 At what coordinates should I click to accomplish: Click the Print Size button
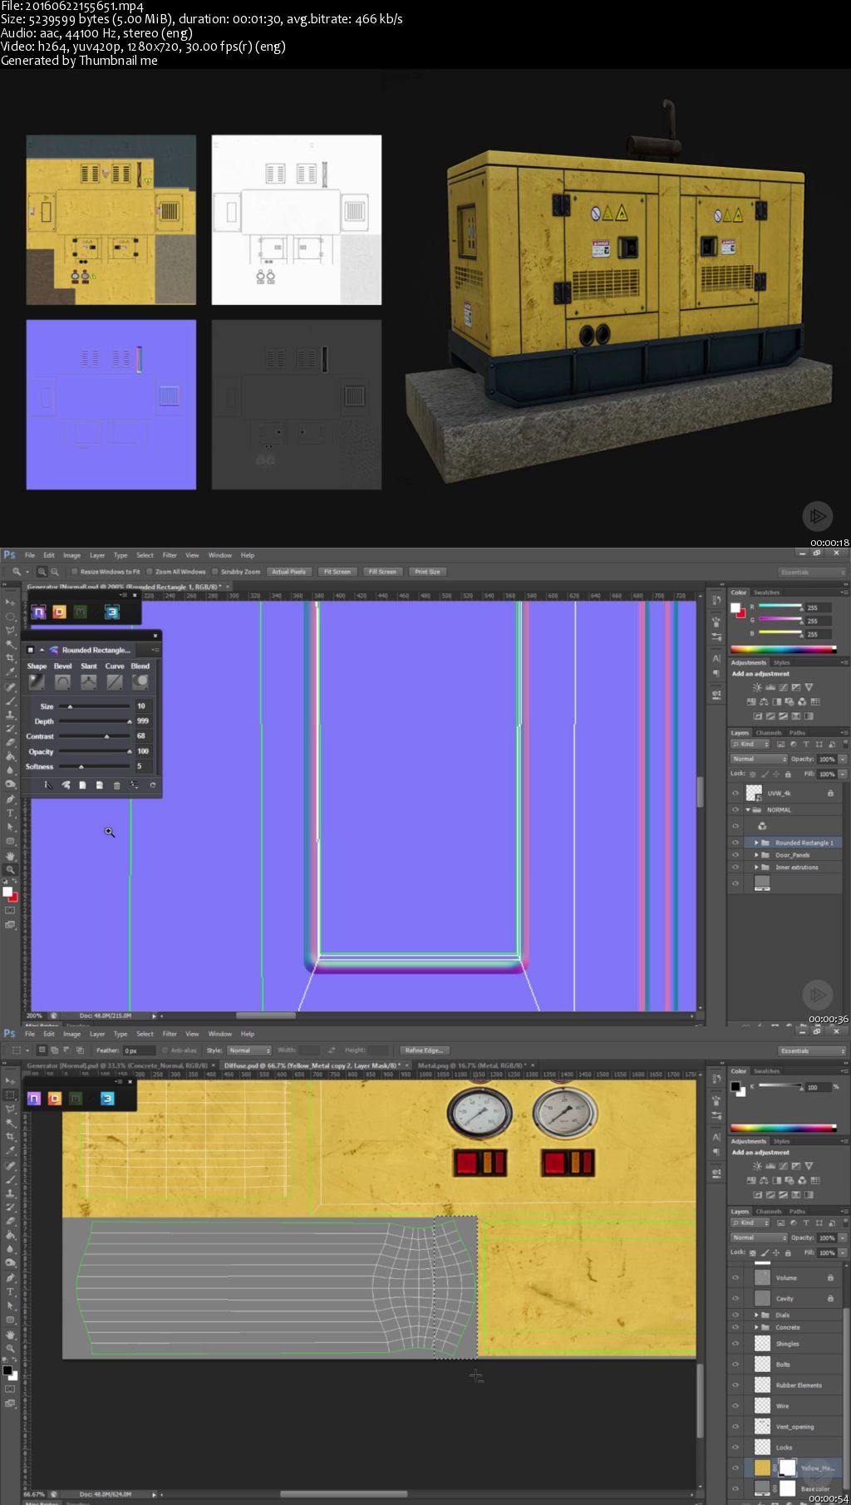(427, 572)
